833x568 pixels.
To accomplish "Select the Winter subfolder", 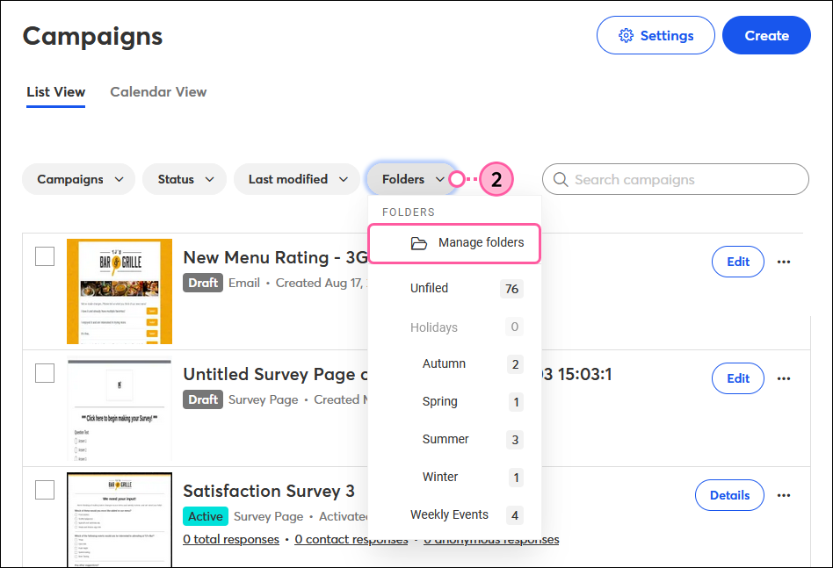I will point(455,478).
